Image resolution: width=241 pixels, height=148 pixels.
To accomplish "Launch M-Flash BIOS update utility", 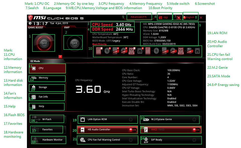I will click(47, 119).
